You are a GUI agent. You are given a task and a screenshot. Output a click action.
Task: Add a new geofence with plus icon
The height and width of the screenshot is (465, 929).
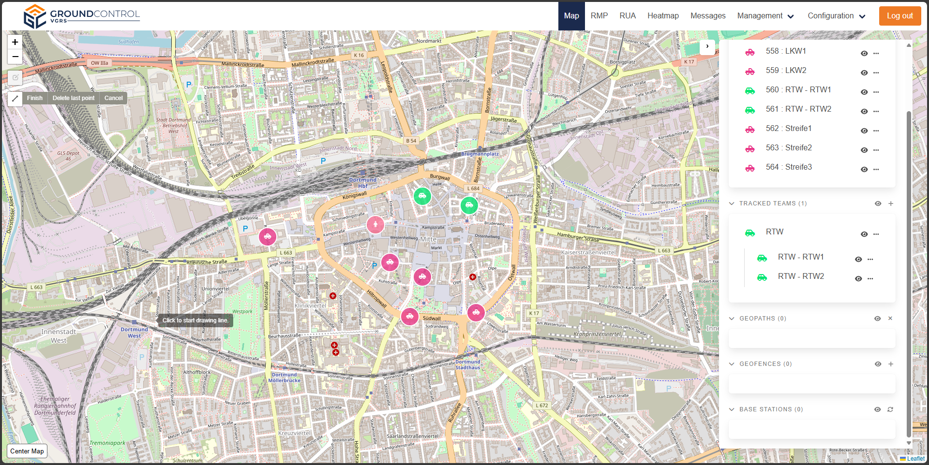click(890, 364)
